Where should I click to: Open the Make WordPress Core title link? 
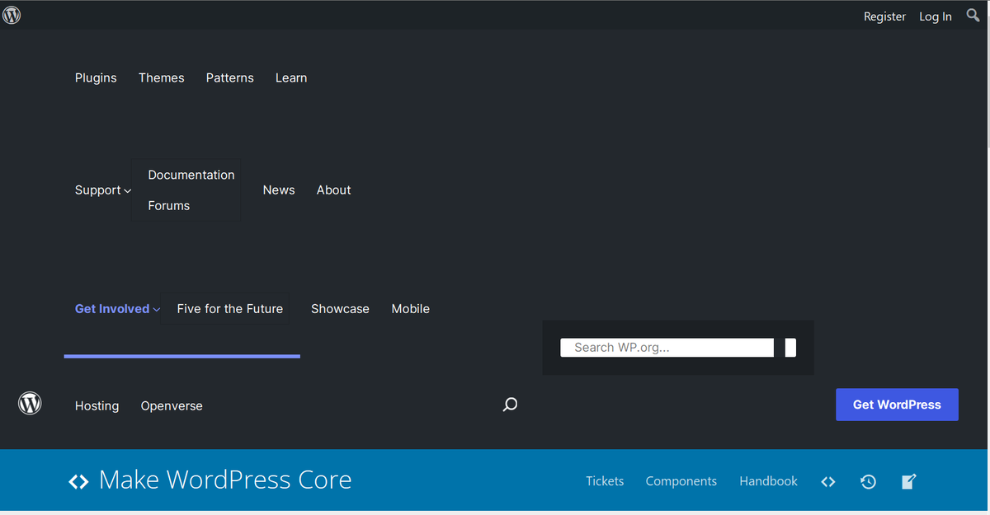[x=225, y=480]
